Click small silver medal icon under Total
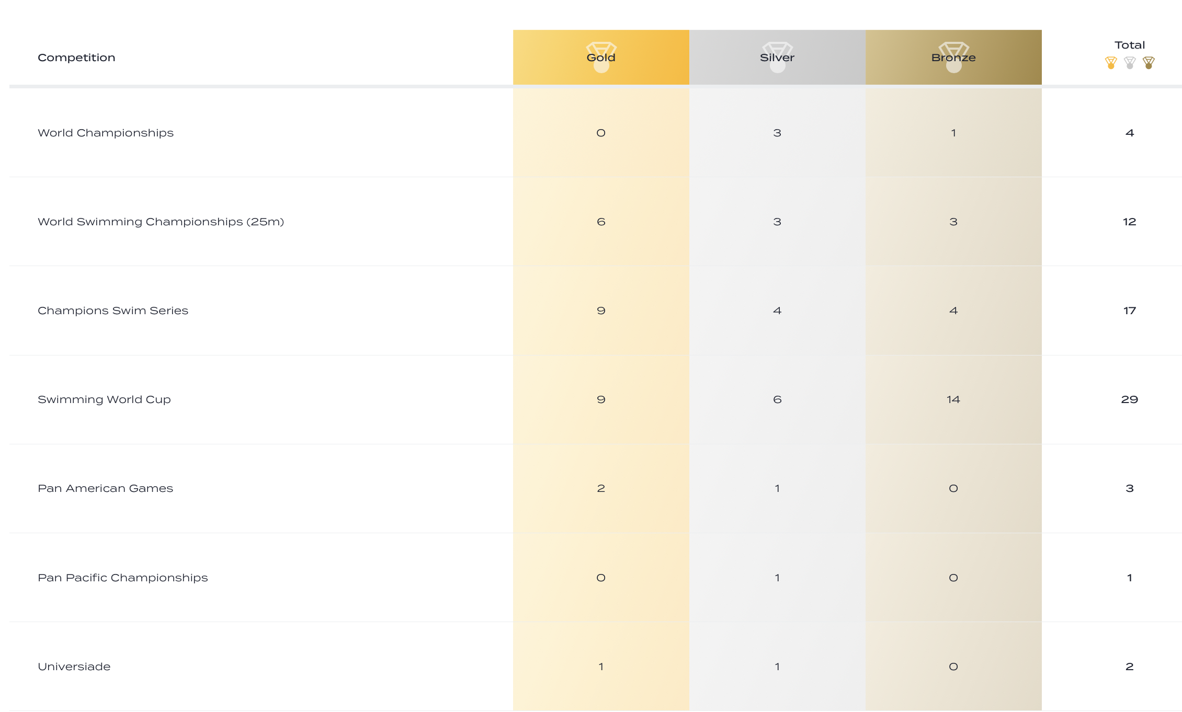This screenshot has width=1182, height=712. tap(1130, 63)
